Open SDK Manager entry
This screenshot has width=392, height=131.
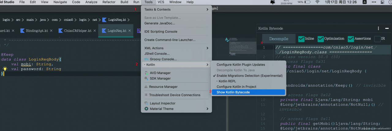(160, 78)
